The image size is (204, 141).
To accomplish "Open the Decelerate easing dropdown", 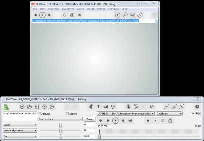I will (x=169, y=114).
